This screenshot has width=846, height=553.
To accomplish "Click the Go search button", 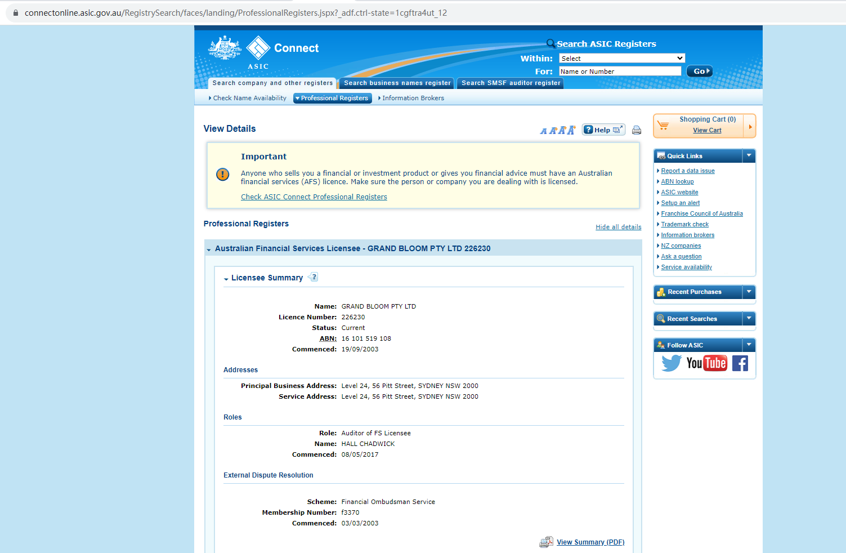I will (x=700, y=71).
